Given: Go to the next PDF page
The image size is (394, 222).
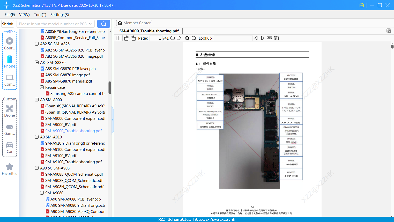Looking at the screenshot, I should click(179, 38).
